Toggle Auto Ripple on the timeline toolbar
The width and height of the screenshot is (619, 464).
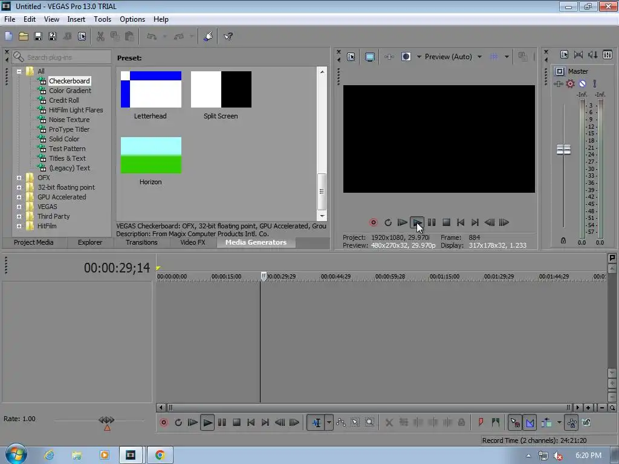[x=546, y=422]
